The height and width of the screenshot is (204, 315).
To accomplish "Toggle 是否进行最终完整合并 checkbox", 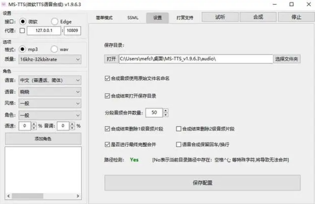I will tap(107, 144).
